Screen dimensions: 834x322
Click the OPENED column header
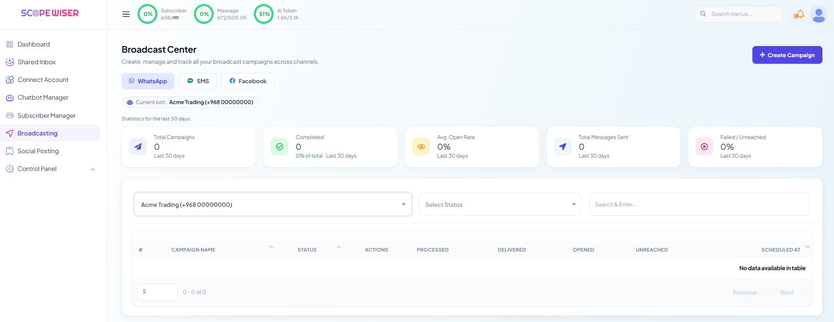583,250
